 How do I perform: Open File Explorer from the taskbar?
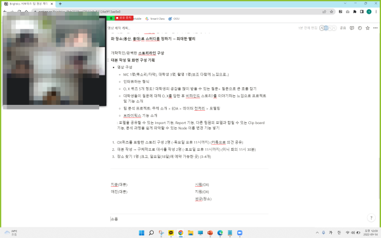point(190,233)
